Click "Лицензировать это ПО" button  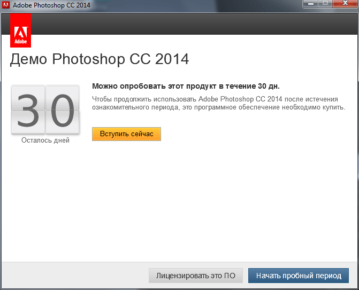(x=196, y=276)
